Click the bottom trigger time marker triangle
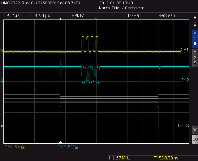198x161 pixels. coord(61,141)
